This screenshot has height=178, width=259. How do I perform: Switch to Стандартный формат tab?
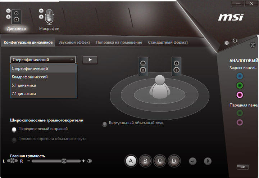[168, 43]
